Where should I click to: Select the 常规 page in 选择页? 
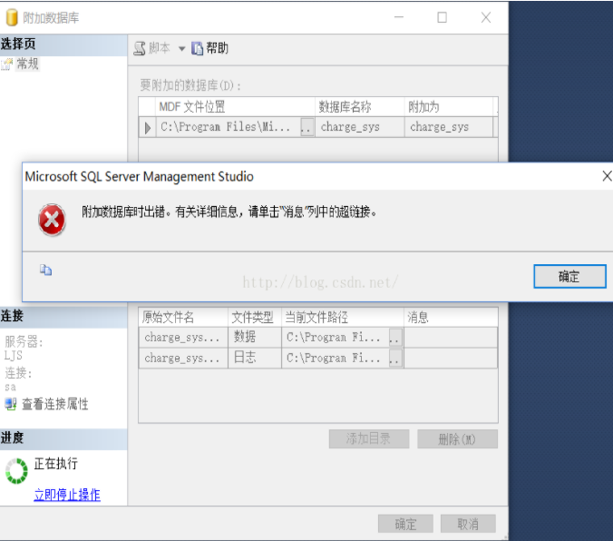(x=27, y=64)
